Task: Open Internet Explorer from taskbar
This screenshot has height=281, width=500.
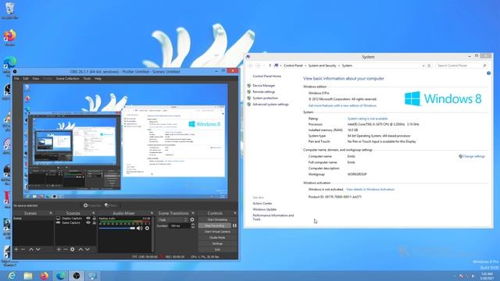Action: pos(12,276)
